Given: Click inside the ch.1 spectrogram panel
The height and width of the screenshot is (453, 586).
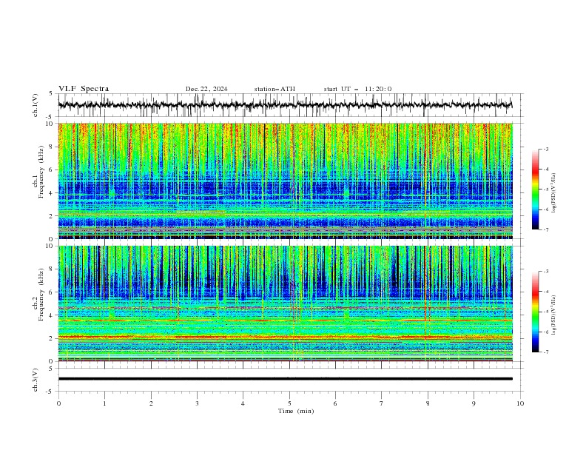Looking at the screenshot, I should [285, 181].
